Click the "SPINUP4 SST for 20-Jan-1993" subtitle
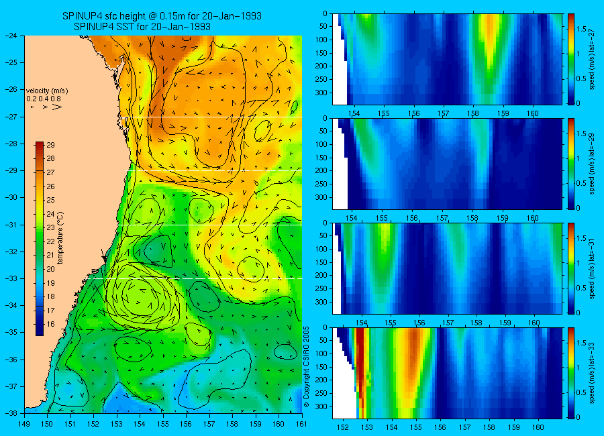The width and height of the screenshot is (604, 436). (142, 27)
